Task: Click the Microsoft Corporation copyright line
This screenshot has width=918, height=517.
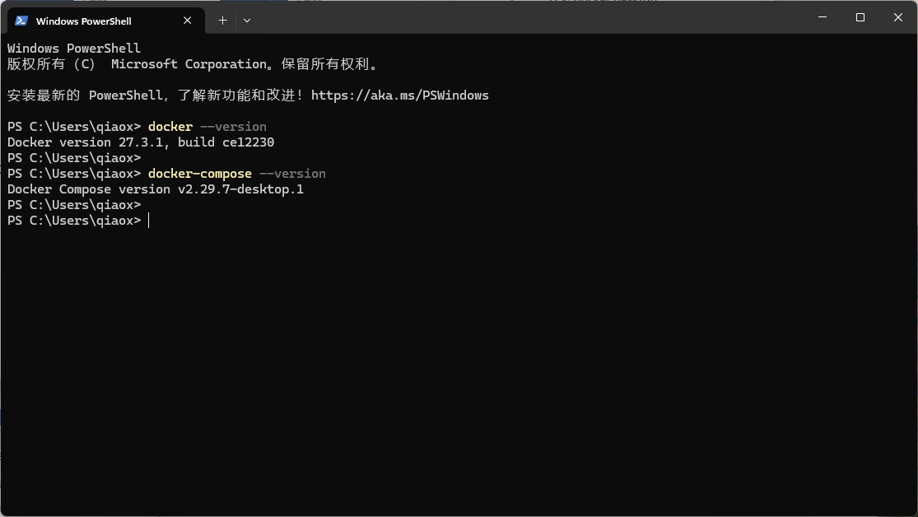Action: (192, 64)
